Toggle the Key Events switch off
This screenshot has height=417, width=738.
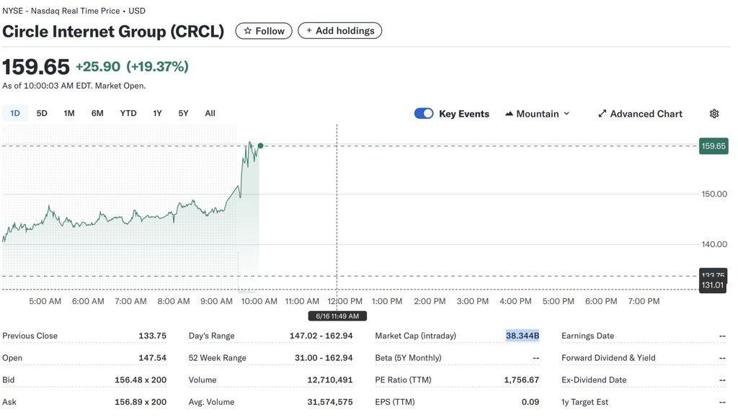[424, 114]
